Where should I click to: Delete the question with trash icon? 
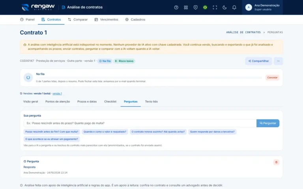pyautogui.click(x=276, y=162)
